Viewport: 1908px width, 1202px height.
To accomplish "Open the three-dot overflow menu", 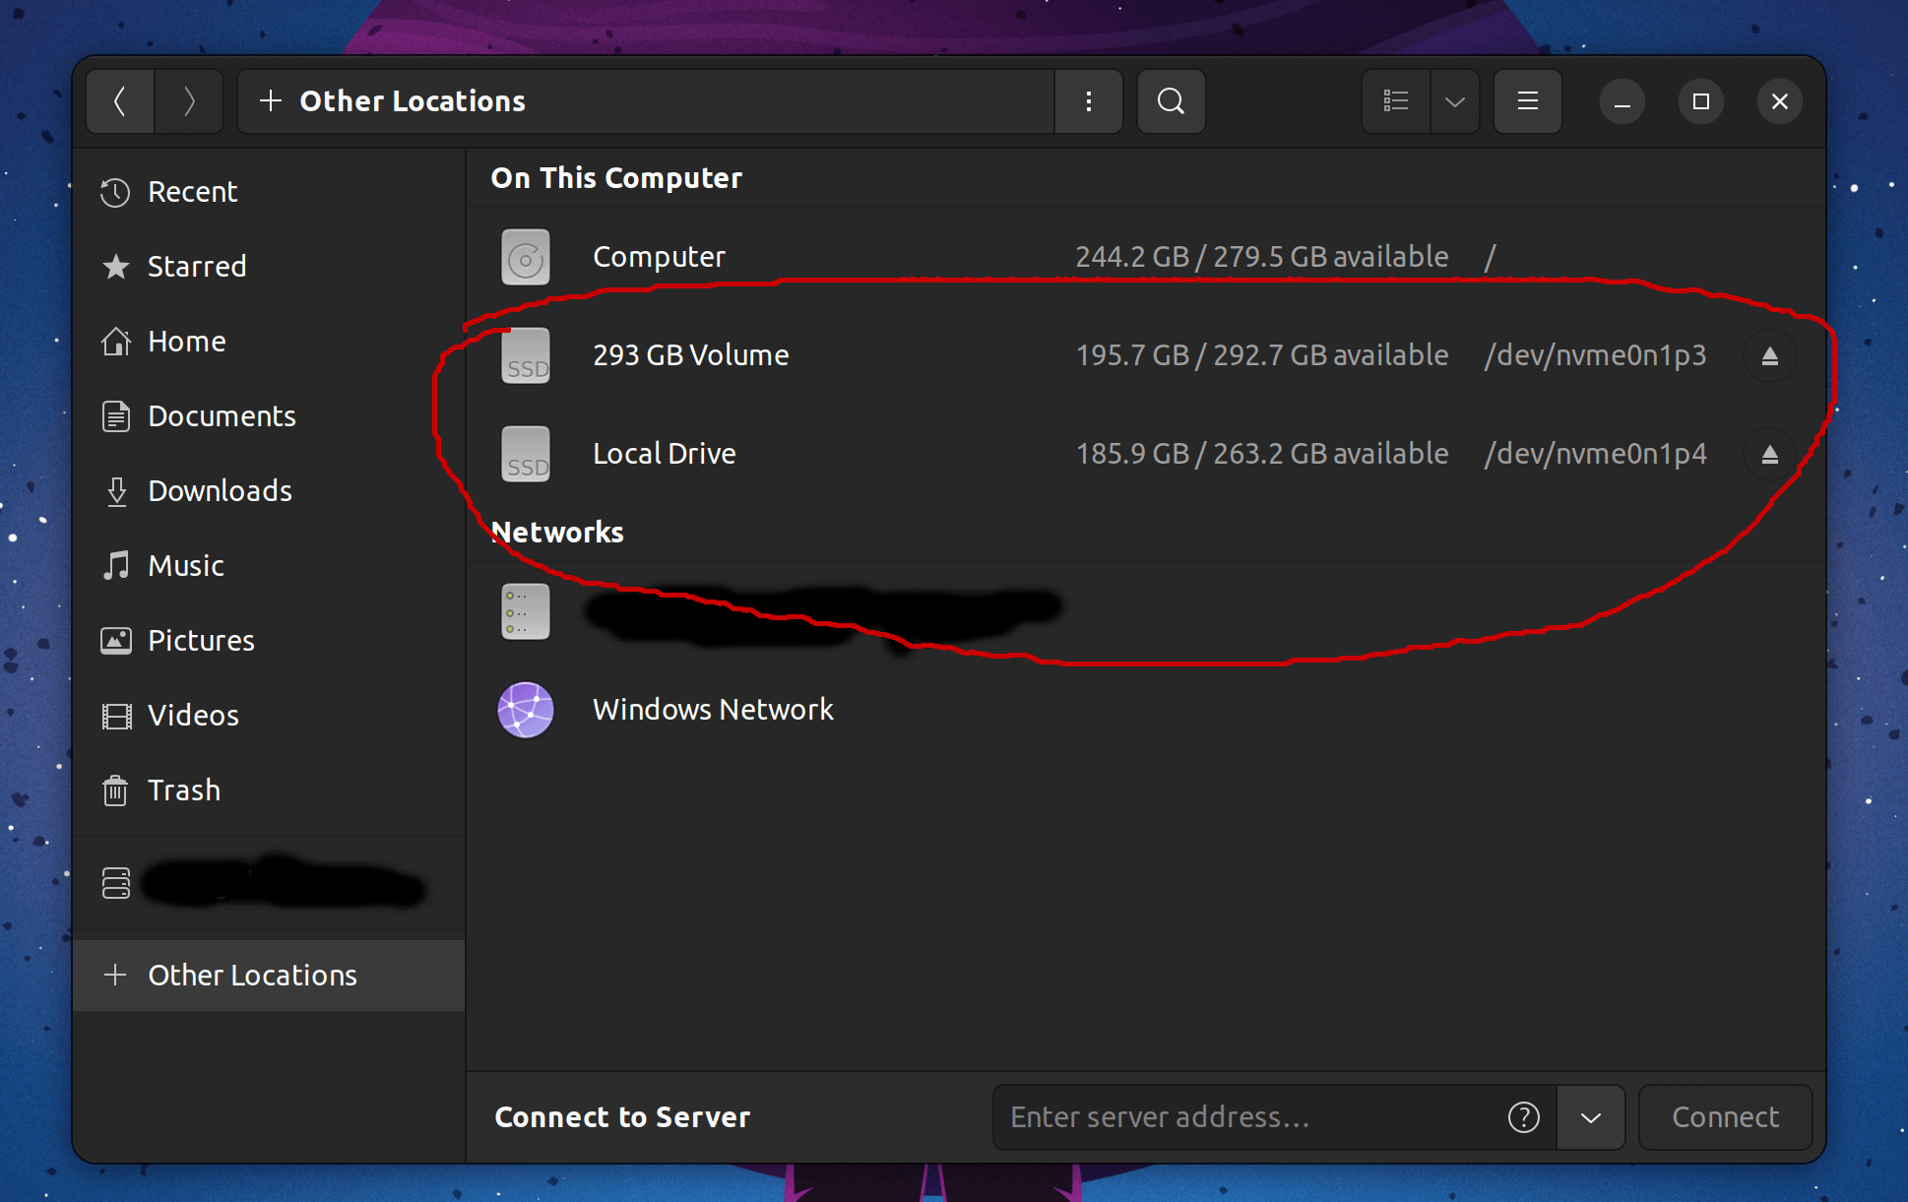I will coord(1088,99).
